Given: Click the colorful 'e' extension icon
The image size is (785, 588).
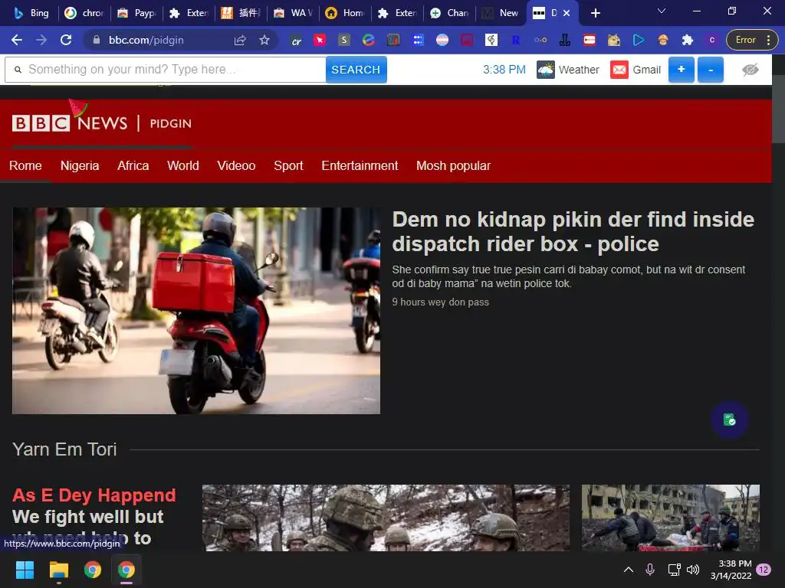Looking at the screenshot, I should click(x=369, y=40).
